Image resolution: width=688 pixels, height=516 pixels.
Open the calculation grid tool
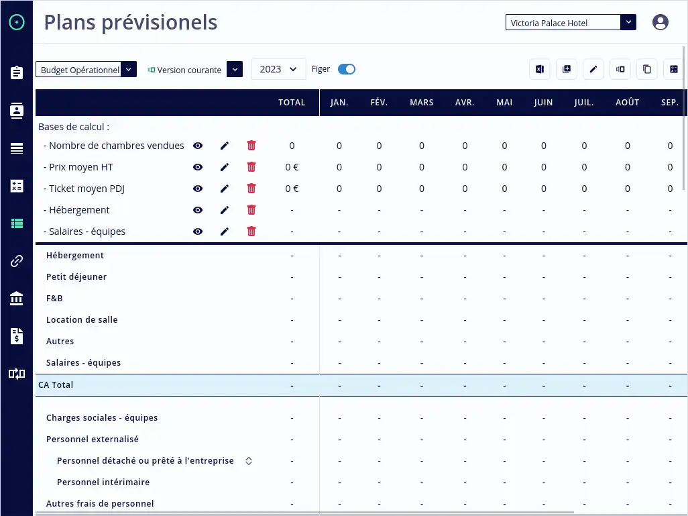pyautogui.click(x=673, y=69)
